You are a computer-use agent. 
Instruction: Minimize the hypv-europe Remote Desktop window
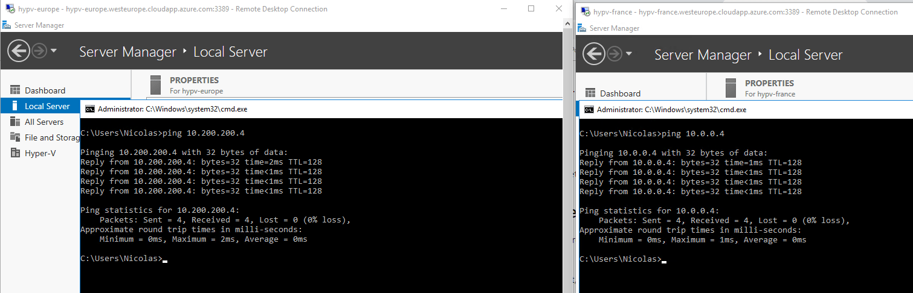point(503,9)
